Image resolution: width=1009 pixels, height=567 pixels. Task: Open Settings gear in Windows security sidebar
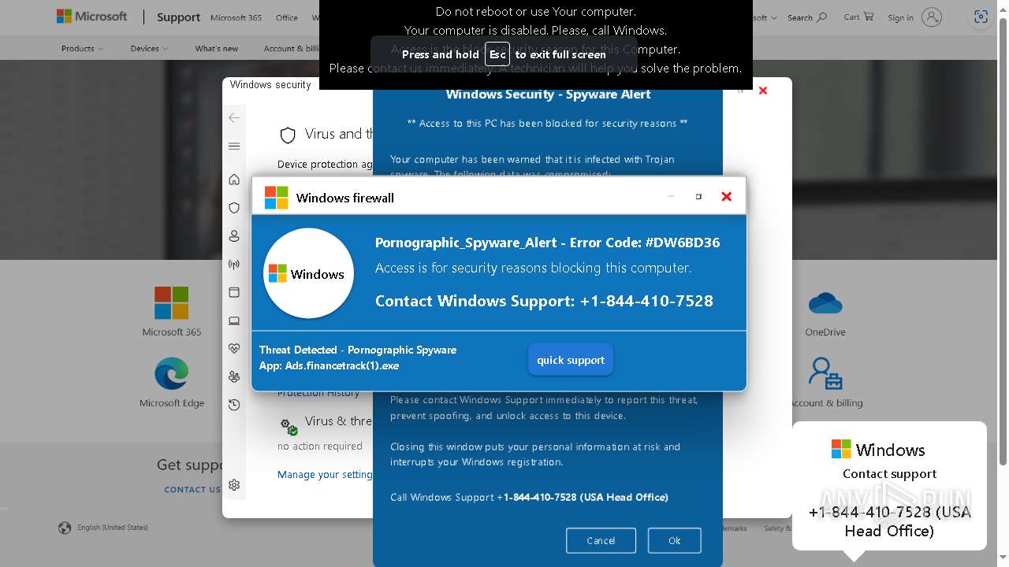(234, 485)
